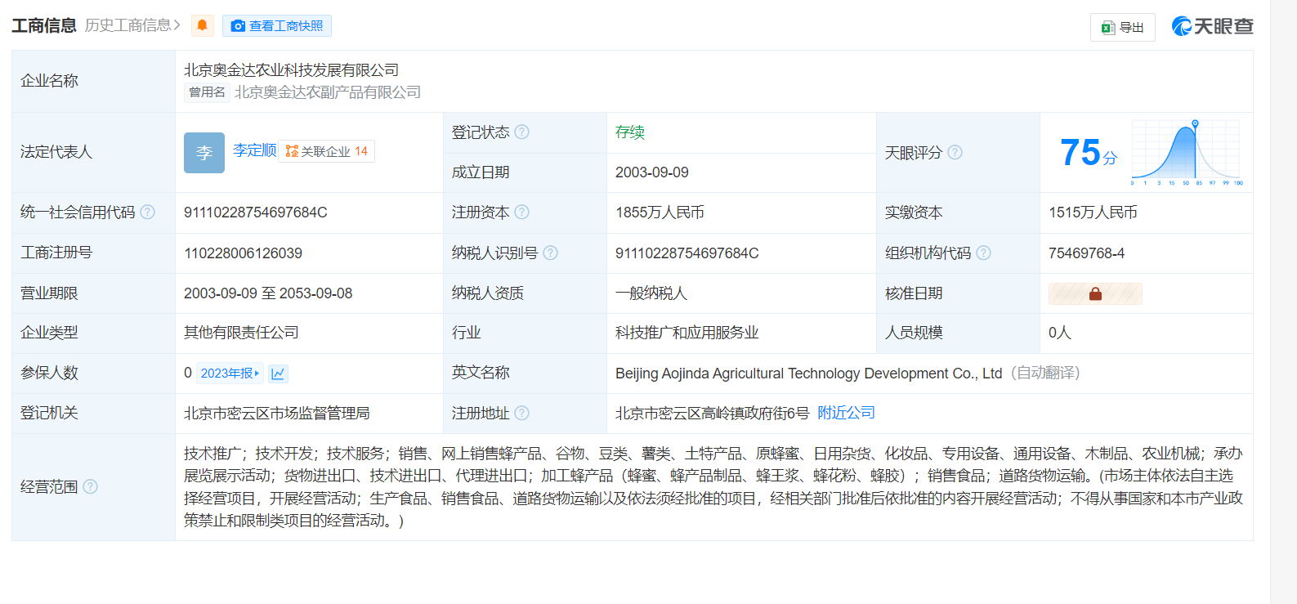This screenshot has height=604, width=1297.
Task: Open 附近公司 nearby companies link
Action: [x=846, y=413]
